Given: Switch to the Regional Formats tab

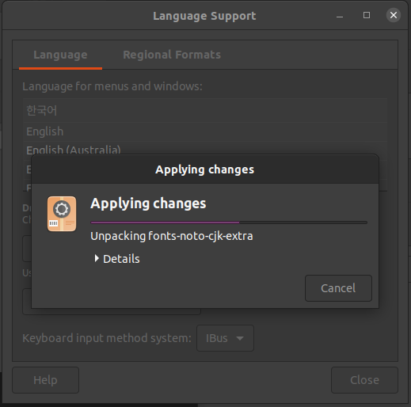Looking at the screenshot, I should [x=172, y=55].
